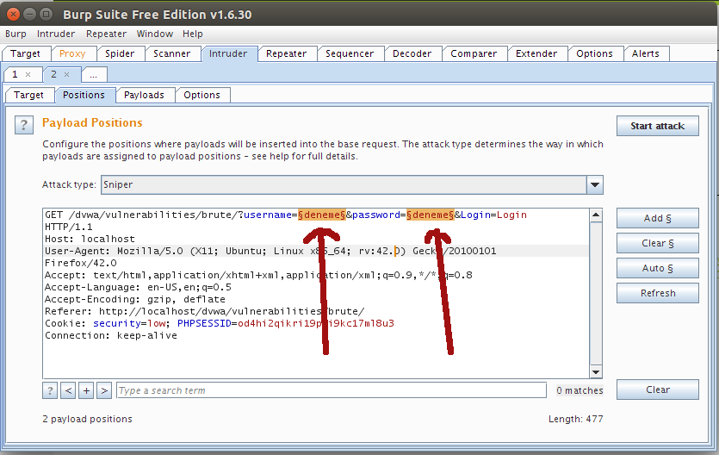
Task: Go to previous search match button
Action: 68,390
